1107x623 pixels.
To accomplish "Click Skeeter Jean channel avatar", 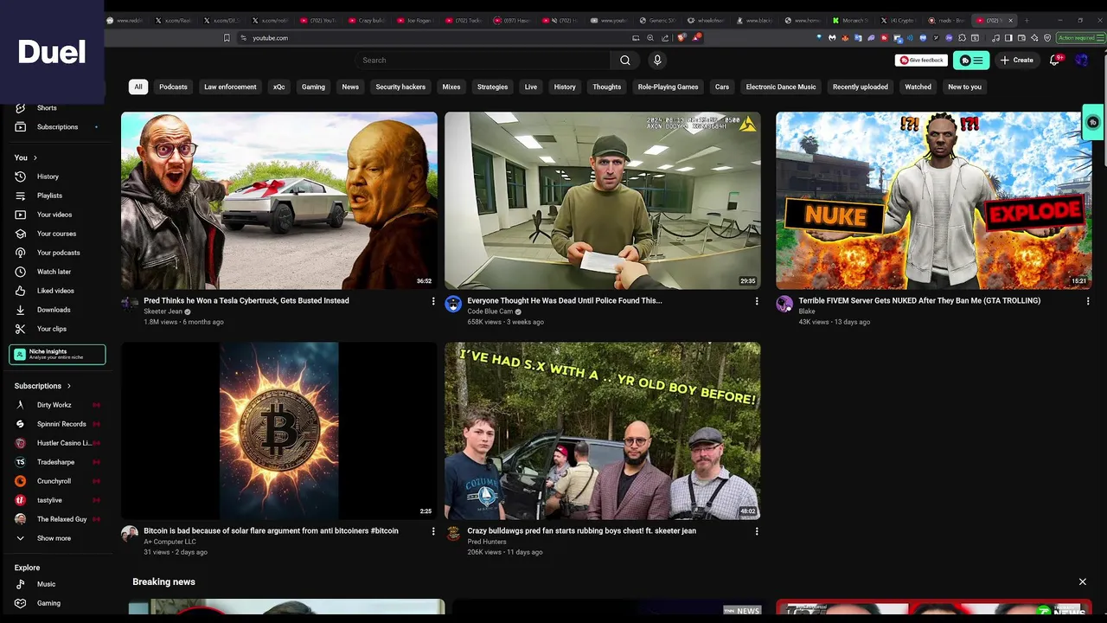I will [130, 304].
